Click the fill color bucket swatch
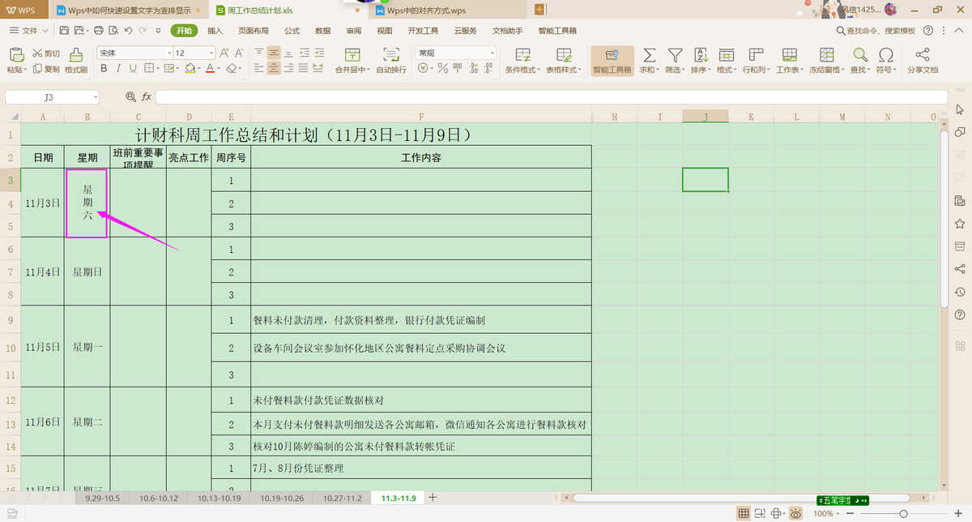This screenshot has width=972, height=522. (190, 69)
